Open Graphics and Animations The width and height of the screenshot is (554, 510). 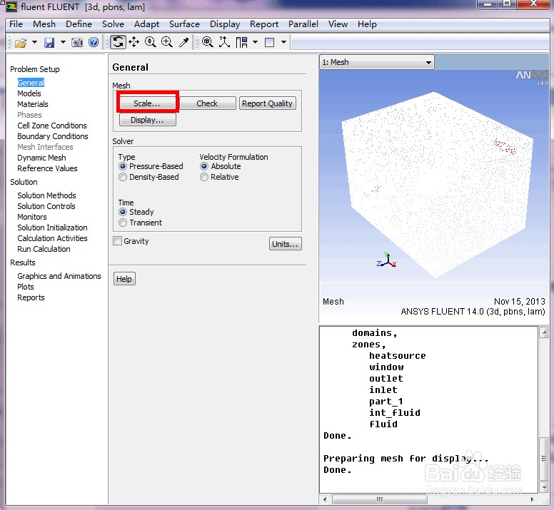(x=59, y=276)
